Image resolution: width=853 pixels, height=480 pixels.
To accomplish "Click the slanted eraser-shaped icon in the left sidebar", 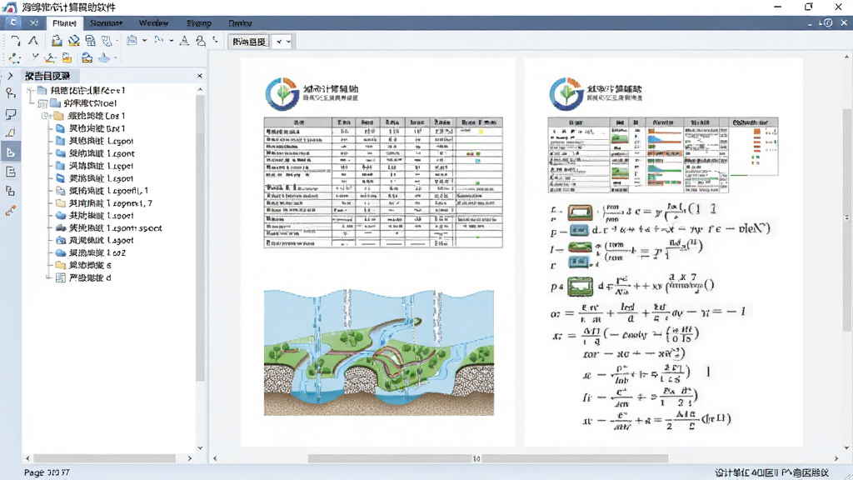I will (x=10, y=132).
